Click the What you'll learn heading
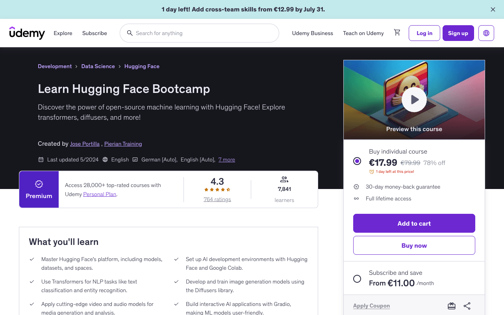504x315 pixels. coord(64,242)
